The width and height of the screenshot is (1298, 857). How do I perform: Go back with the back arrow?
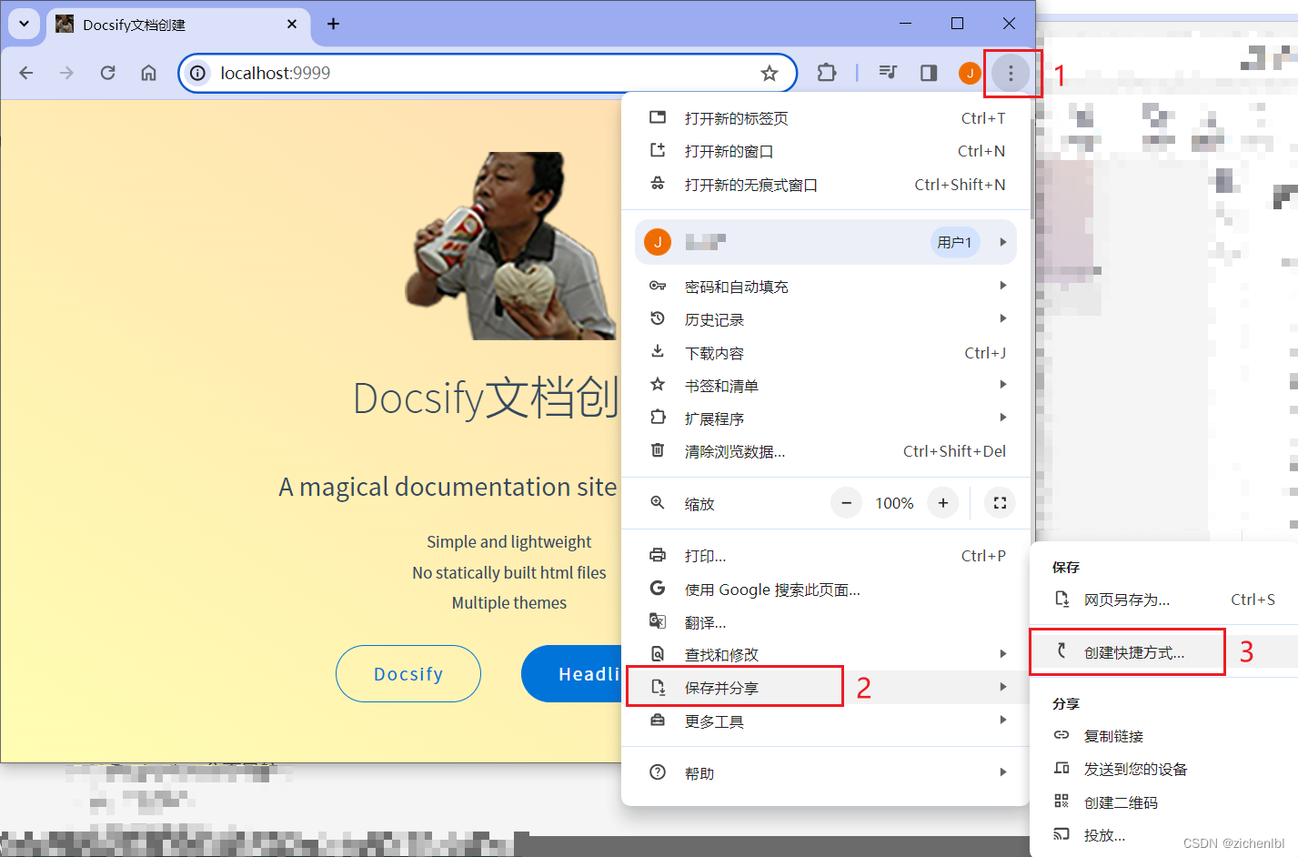click(26, 73)
